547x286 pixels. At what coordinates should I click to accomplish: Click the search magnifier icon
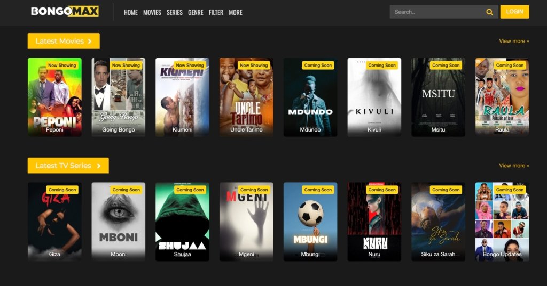pyautogui.click(x=489, y=12)
